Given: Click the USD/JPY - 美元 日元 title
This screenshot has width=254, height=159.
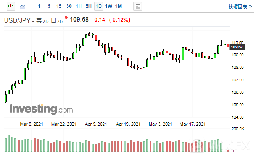Looking at the screenshot, I should point(33,20).
